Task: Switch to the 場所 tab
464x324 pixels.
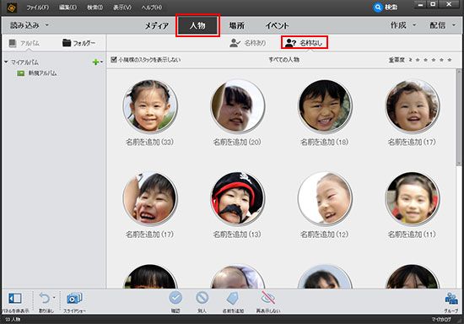Action: [237, 26]
